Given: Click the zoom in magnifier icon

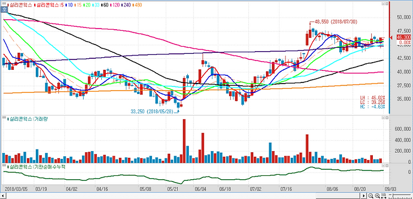Looking at the screenshot, I should 377,196.
